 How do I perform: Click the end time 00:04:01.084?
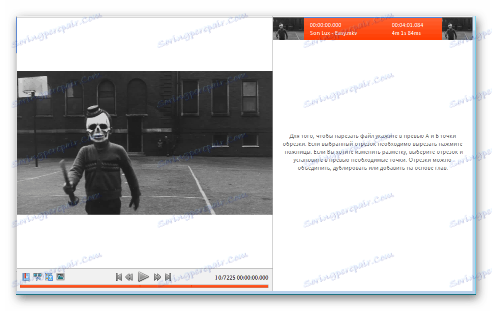pos(407,25)
